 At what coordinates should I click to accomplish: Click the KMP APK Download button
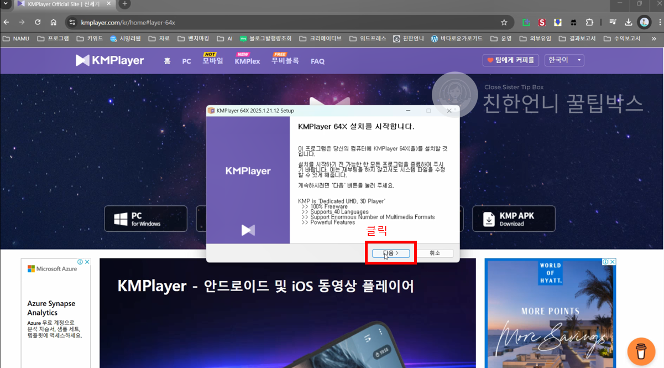tap(514, 219)
